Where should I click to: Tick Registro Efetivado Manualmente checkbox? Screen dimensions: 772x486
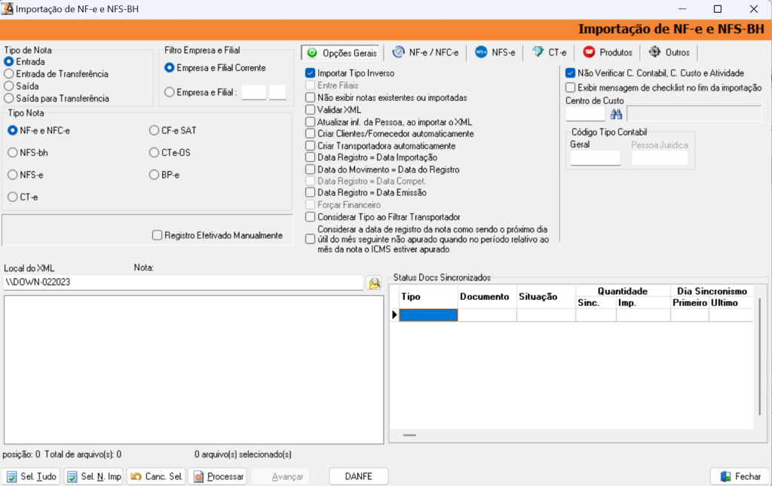(158, 235)
